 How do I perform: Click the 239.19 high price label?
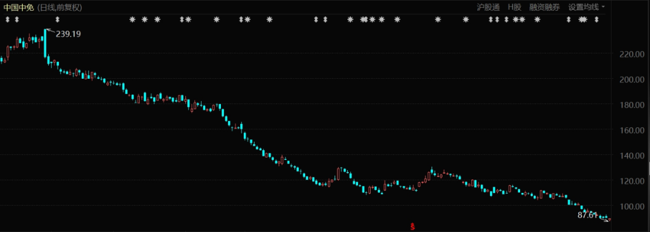pos(68,34)
